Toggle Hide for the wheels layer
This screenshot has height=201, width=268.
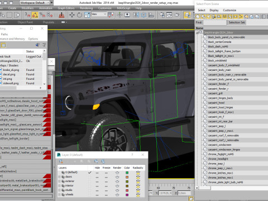coord(97,195)
